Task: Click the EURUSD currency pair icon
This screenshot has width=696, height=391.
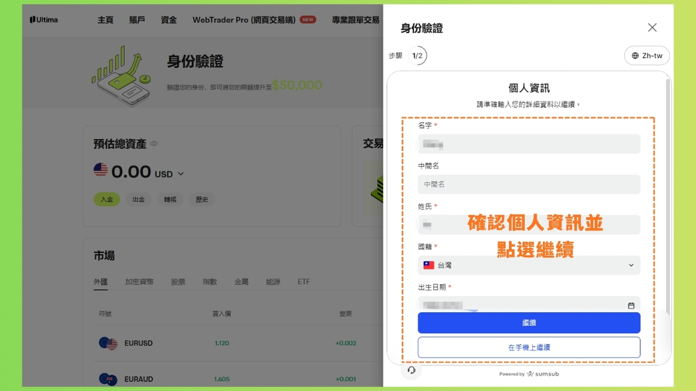Action: pyautogui.click(x=108, y=344)
